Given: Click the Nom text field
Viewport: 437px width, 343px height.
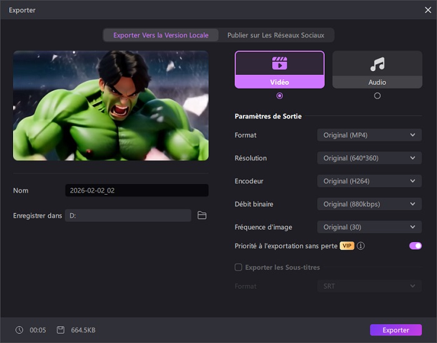Looking at the screenshot, I should [x=137, y=190].
